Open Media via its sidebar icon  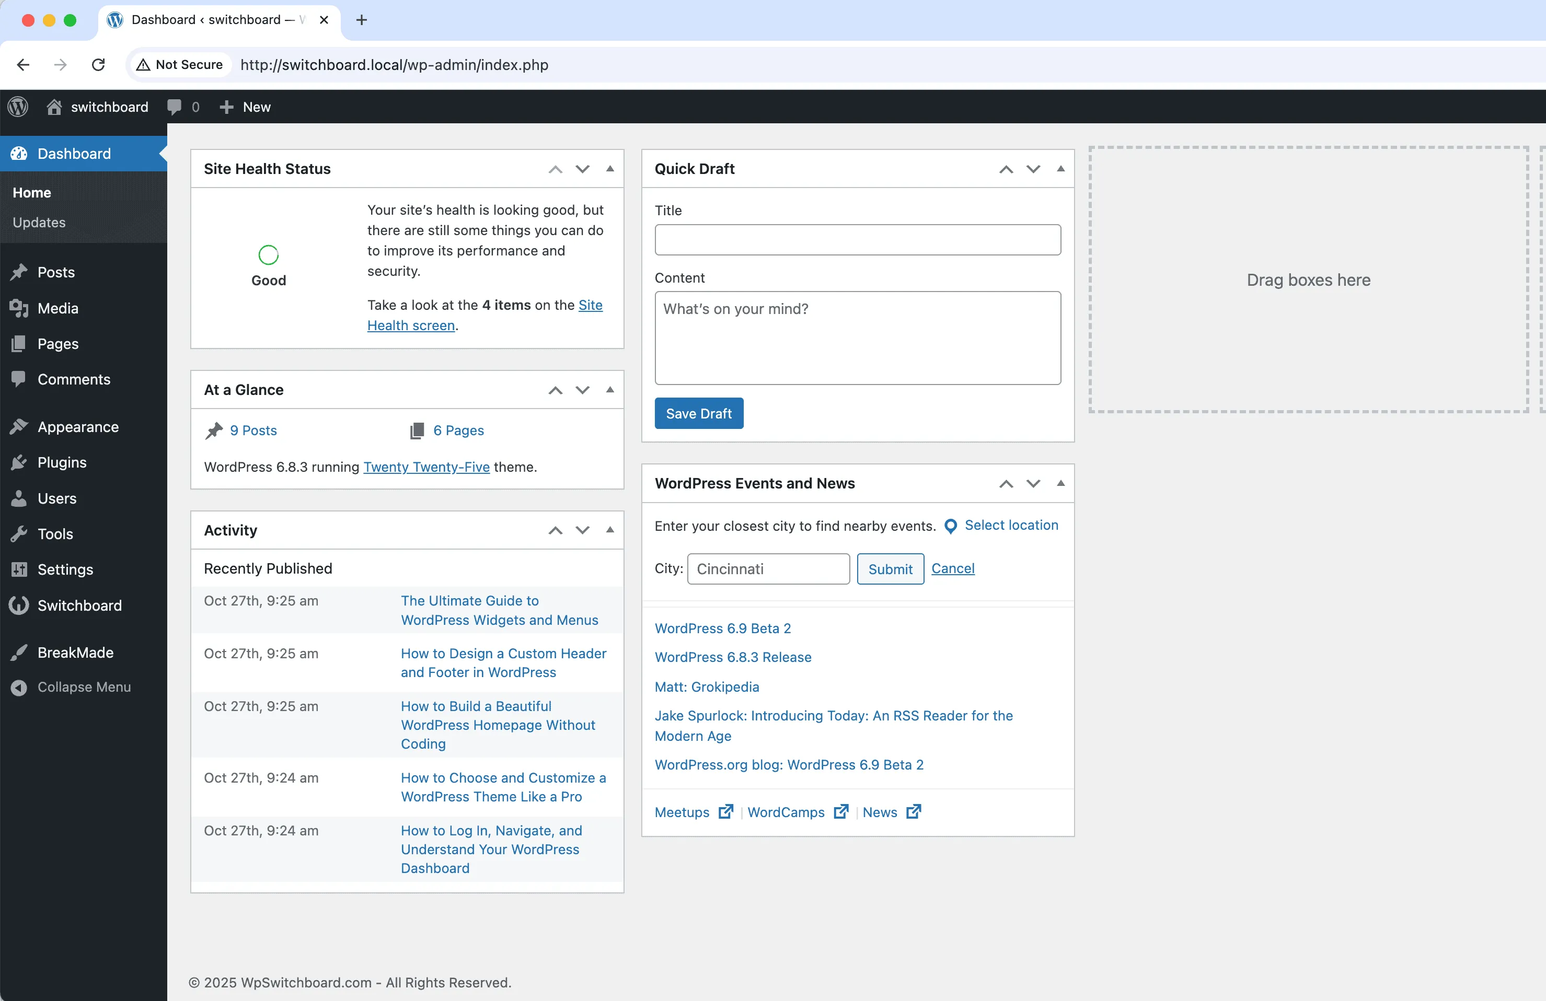pyautogui.click(x=19, y=308)
